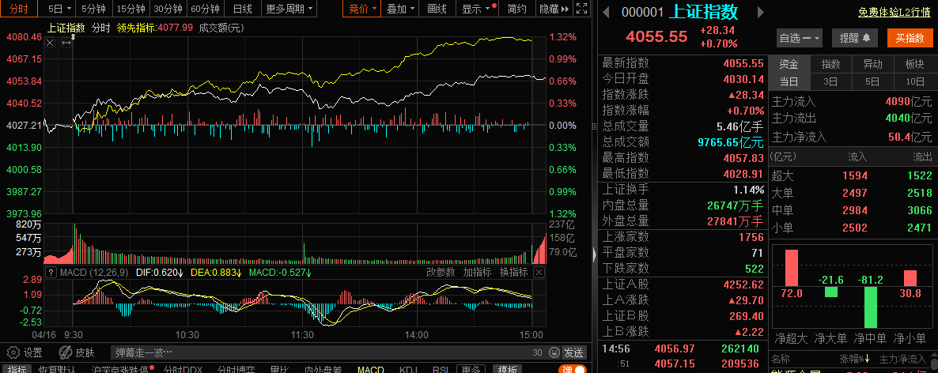
Task: Switch to 分时 chart tab
Action: (x=20, y=9)
